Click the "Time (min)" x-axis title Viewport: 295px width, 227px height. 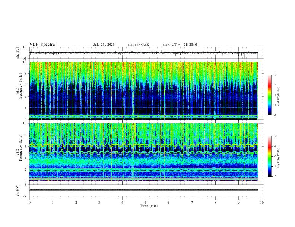click(149, 206)
